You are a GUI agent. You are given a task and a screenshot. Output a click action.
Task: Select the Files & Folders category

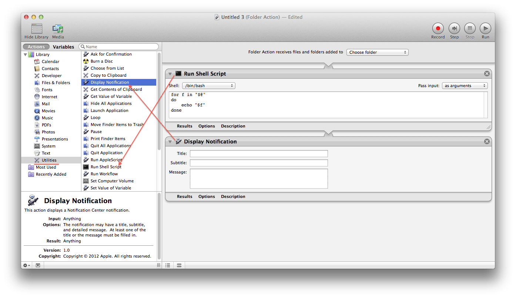click(56, 83)
